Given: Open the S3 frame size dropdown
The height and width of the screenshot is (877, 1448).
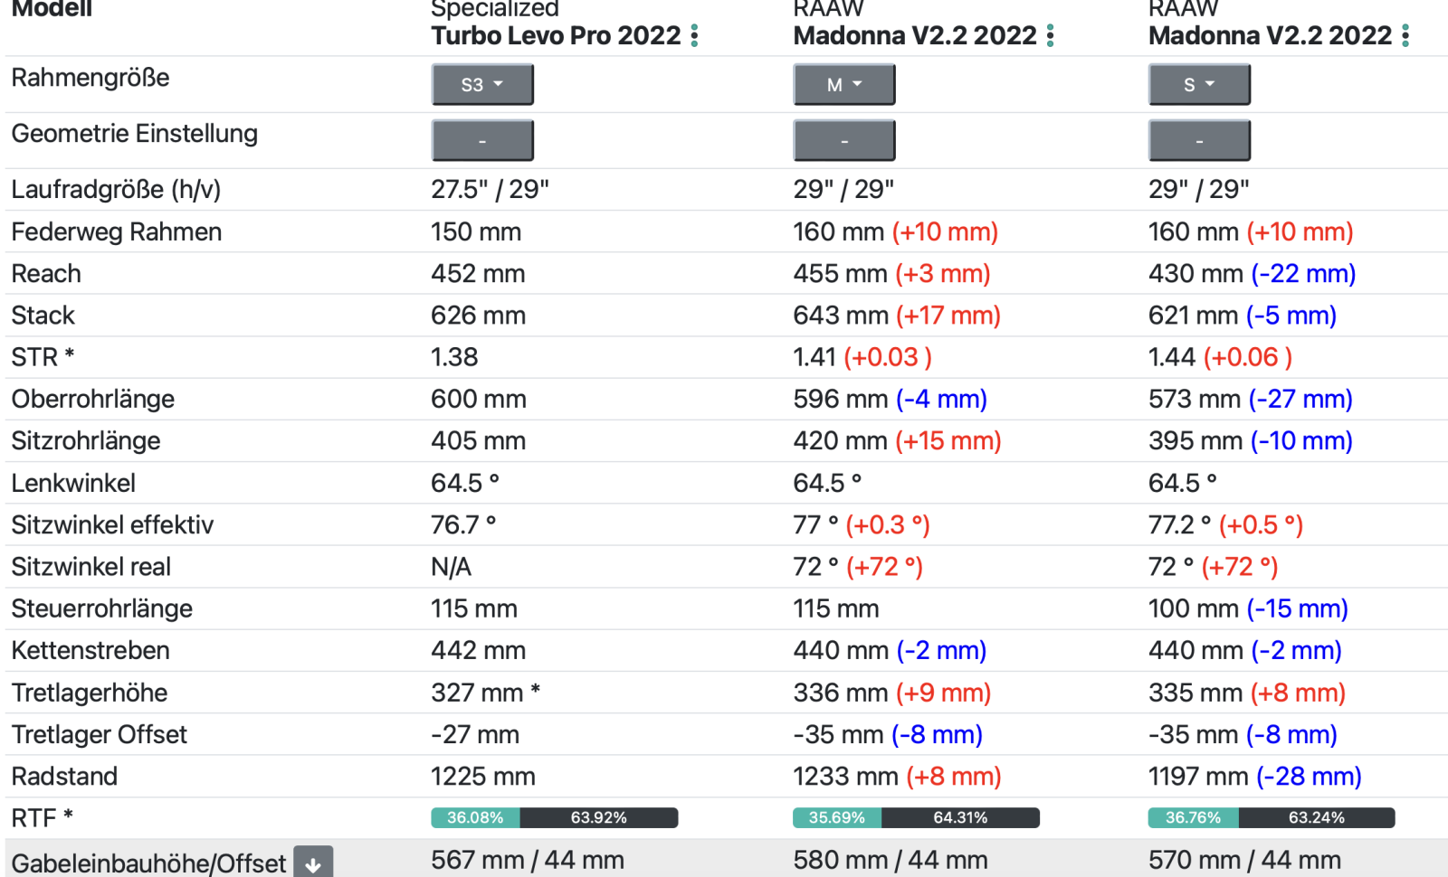Looking at the screenshot, I should click(x=481, y=85).
